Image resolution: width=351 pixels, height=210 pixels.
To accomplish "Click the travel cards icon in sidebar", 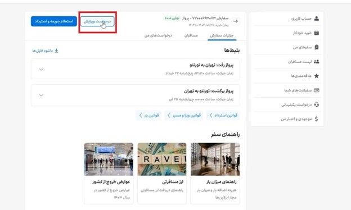I will click(x=316, y=90).
